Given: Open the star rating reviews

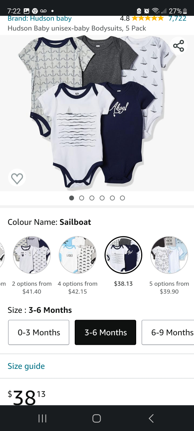Looking at the screenshot, I should pos(148,18).
